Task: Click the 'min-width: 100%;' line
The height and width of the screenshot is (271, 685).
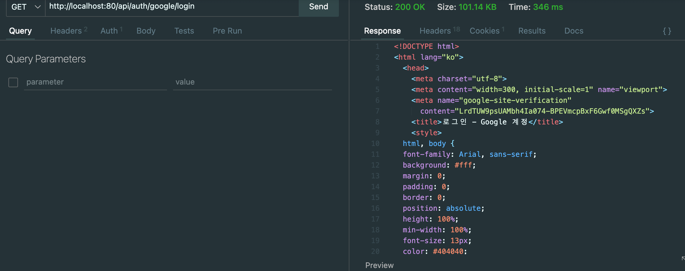Action: (437, 230)
